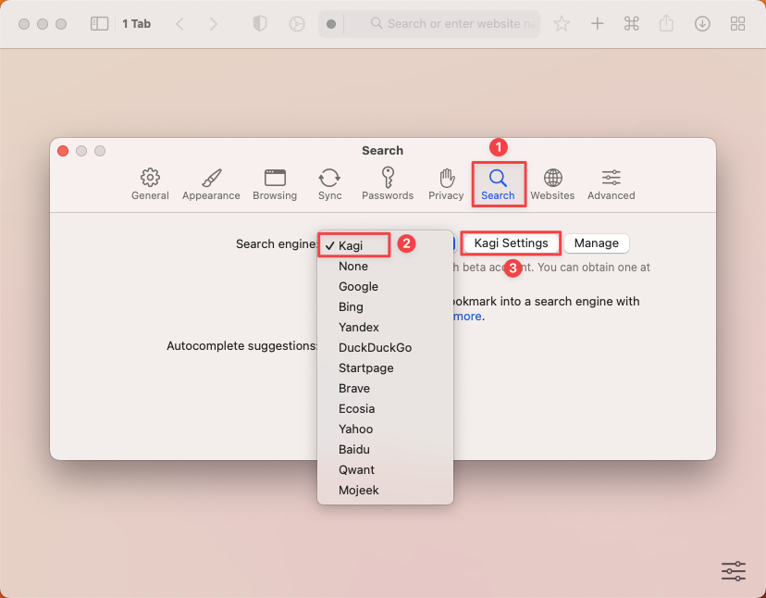Pick Brave in the search engine dropdown
Image resolution: width=766 pixels, height=598 pixels.
pos(354,389)
